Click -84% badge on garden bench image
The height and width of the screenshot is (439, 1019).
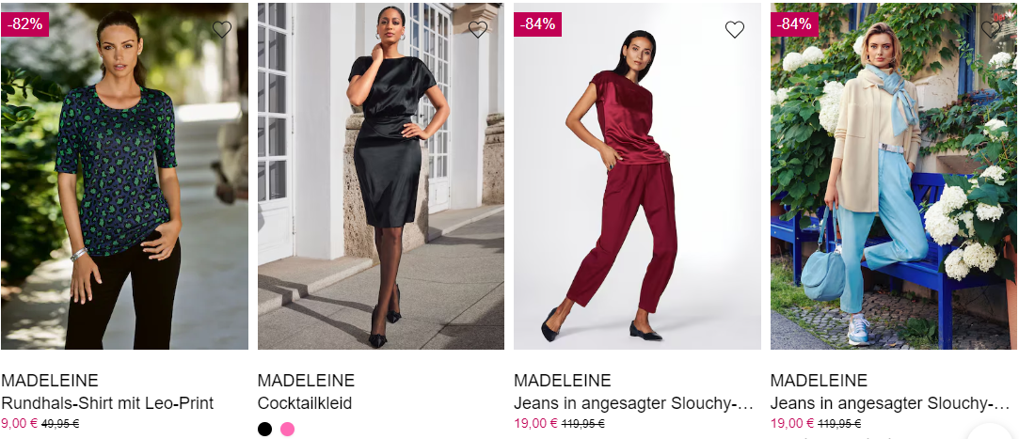pyautogui.click(x=795, y=24)
